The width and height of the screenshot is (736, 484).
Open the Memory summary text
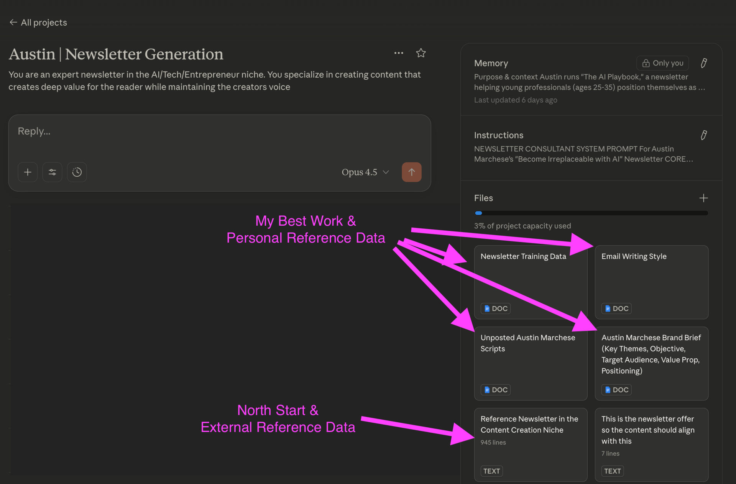(589, 82)
